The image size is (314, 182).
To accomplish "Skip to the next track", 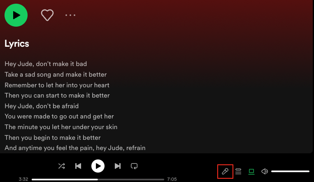I will click(x=118, y=166).
